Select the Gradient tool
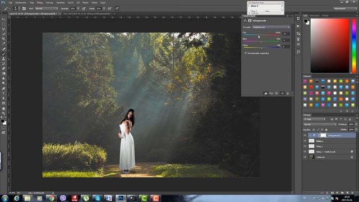Image resolution: width=359 pixels, height=202 pixels. point(3,74)
